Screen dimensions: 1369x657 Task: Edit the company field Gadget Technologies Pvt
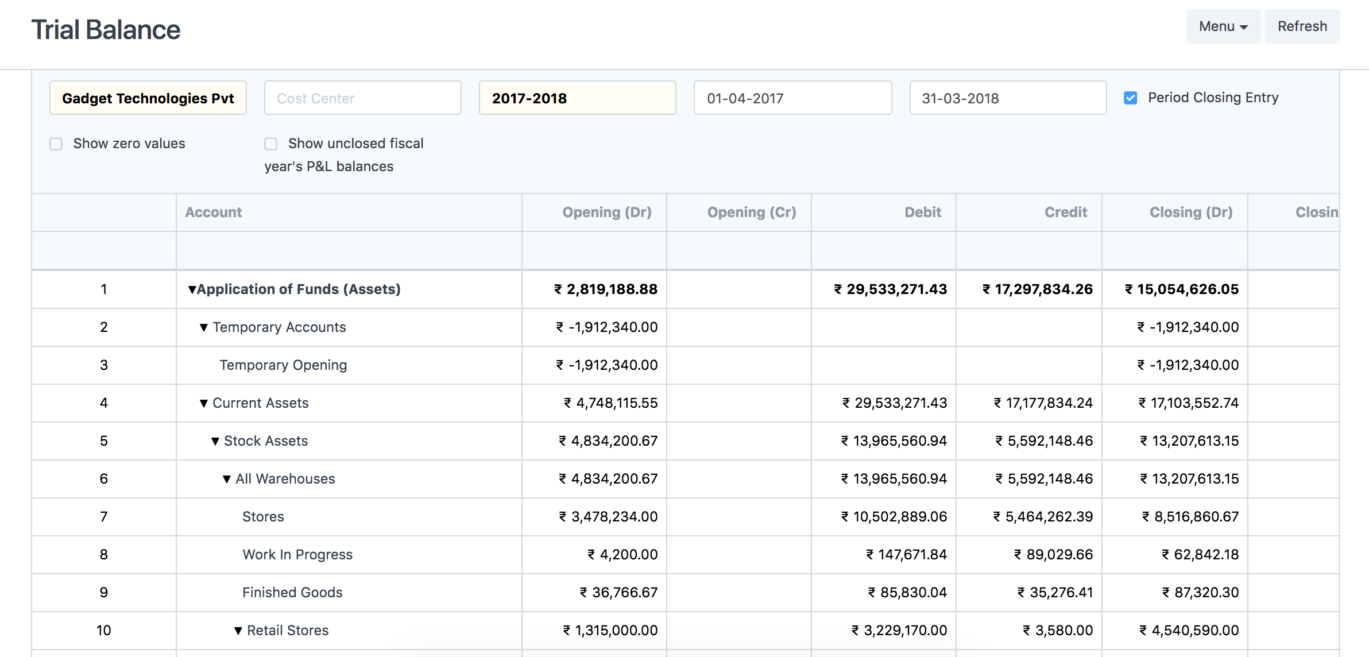tap(148, 98)
